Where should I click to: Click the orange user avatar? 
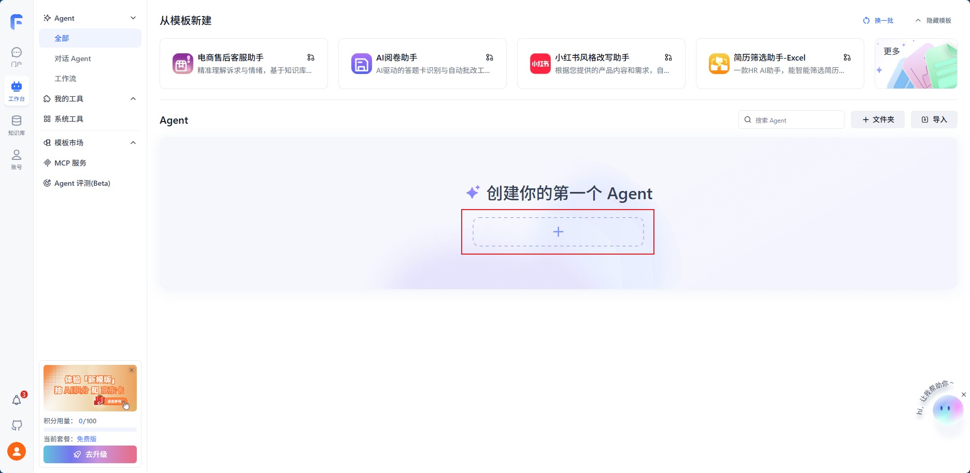(17, 451)
